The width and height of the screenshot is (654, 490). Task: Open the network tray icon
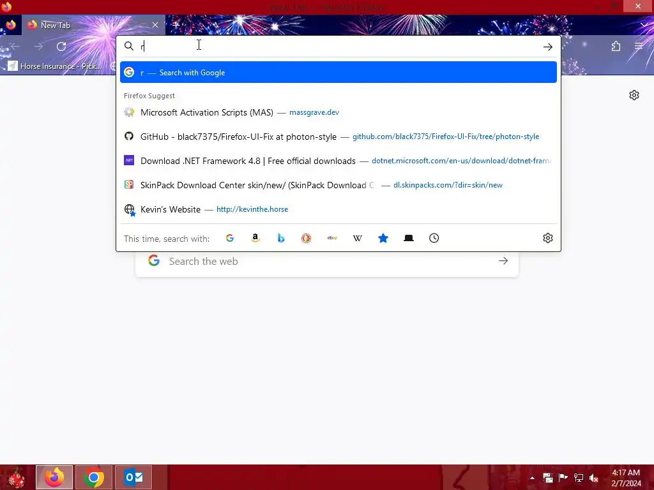578,477
